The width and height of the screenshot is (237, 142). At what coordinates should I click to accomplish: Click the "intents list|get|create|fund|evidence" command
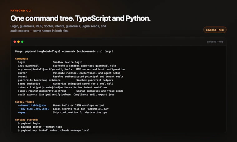click(45, 87)
